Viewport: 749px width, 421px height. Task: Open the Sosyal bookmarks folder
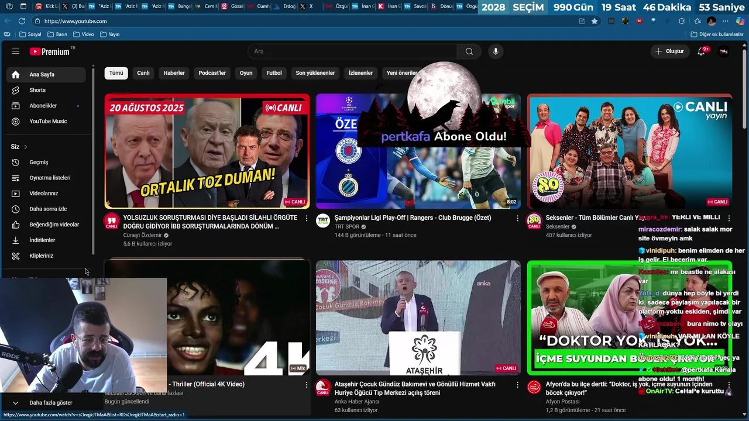30,34
